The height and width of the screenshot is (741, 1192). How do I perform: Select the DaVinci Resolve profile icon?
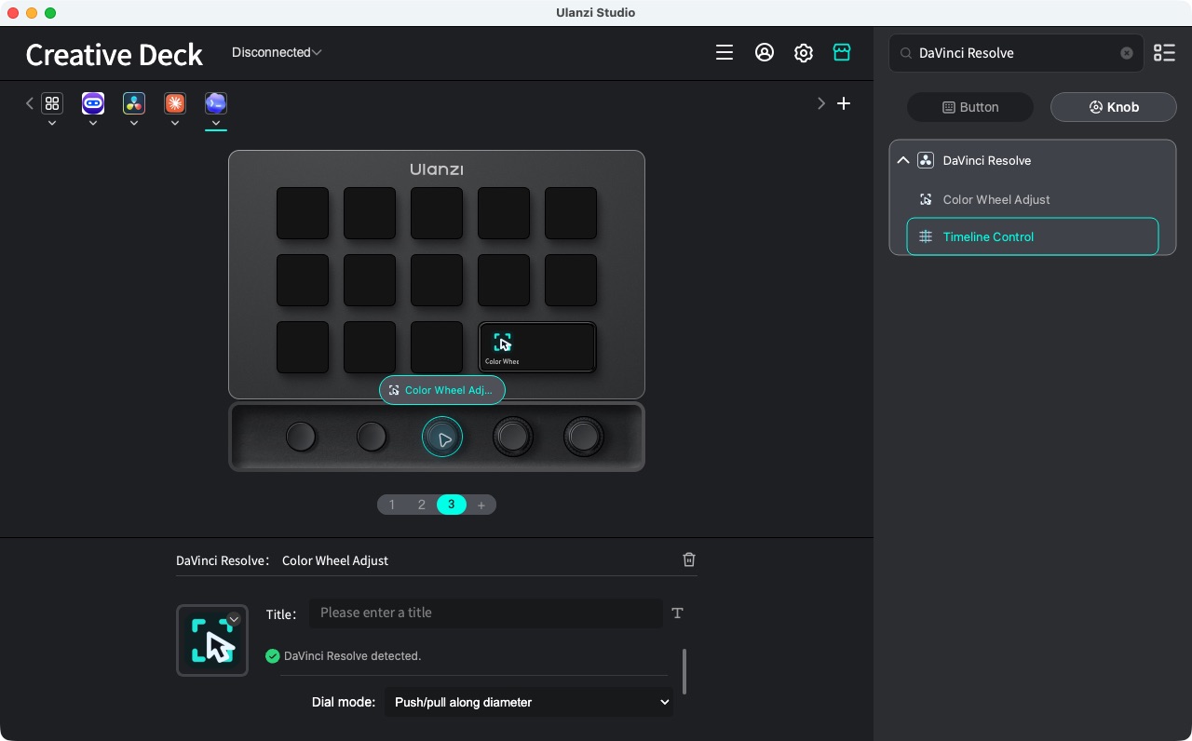pyautogui.click(x=134, y=103)
